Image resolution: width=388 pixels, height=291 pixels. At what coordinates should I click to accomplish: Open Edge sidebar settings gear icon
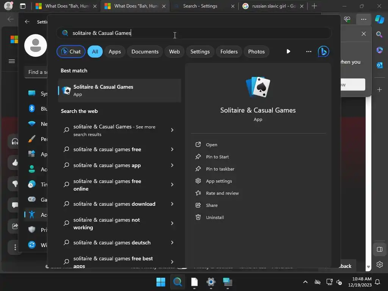coord(379,264)
